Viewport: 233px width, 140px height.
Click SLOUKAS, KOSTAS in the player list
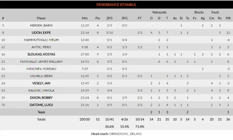[x=41, y=54]
